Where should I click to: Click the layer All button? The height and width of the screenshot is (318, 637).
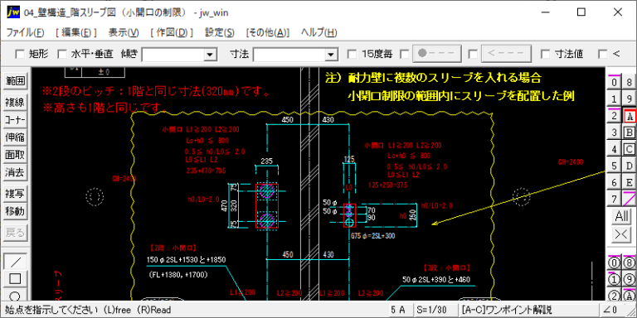[x=621, y=216]
